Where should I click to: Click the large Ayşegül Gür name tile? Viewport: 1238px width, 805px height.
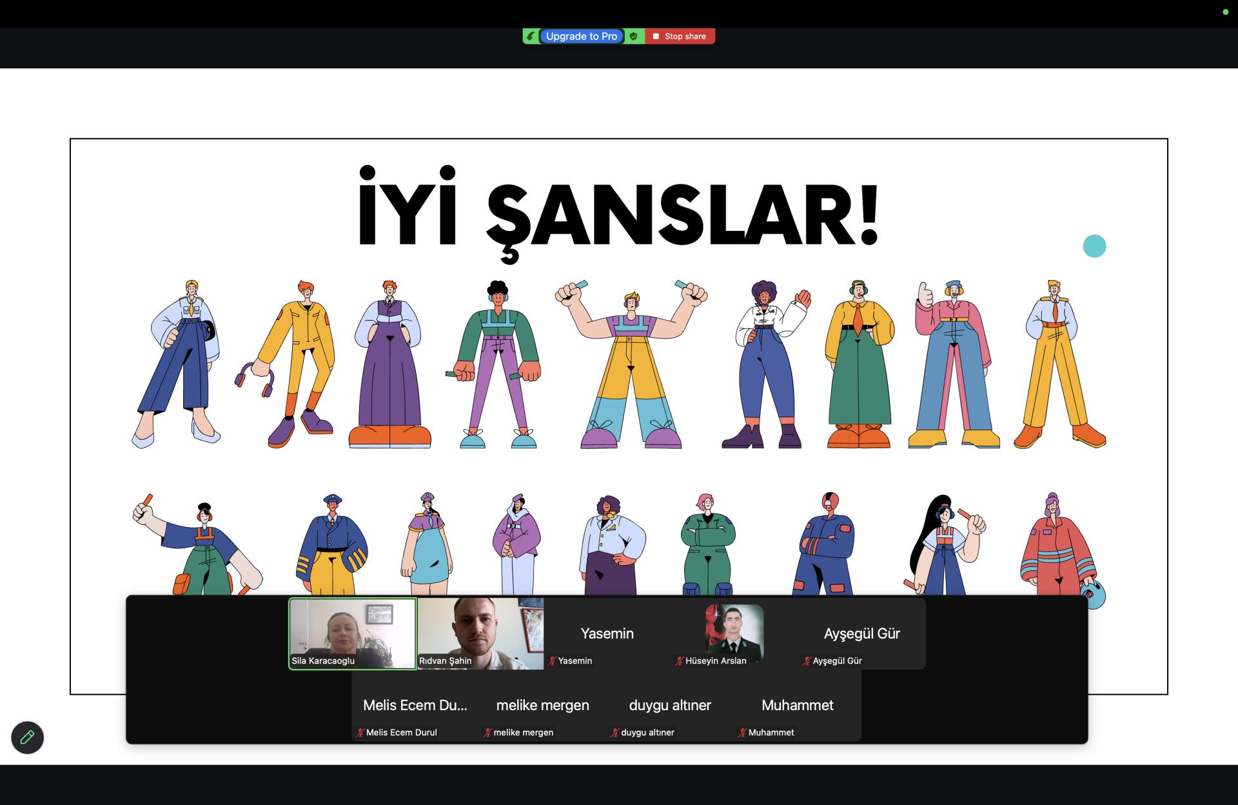861,633
